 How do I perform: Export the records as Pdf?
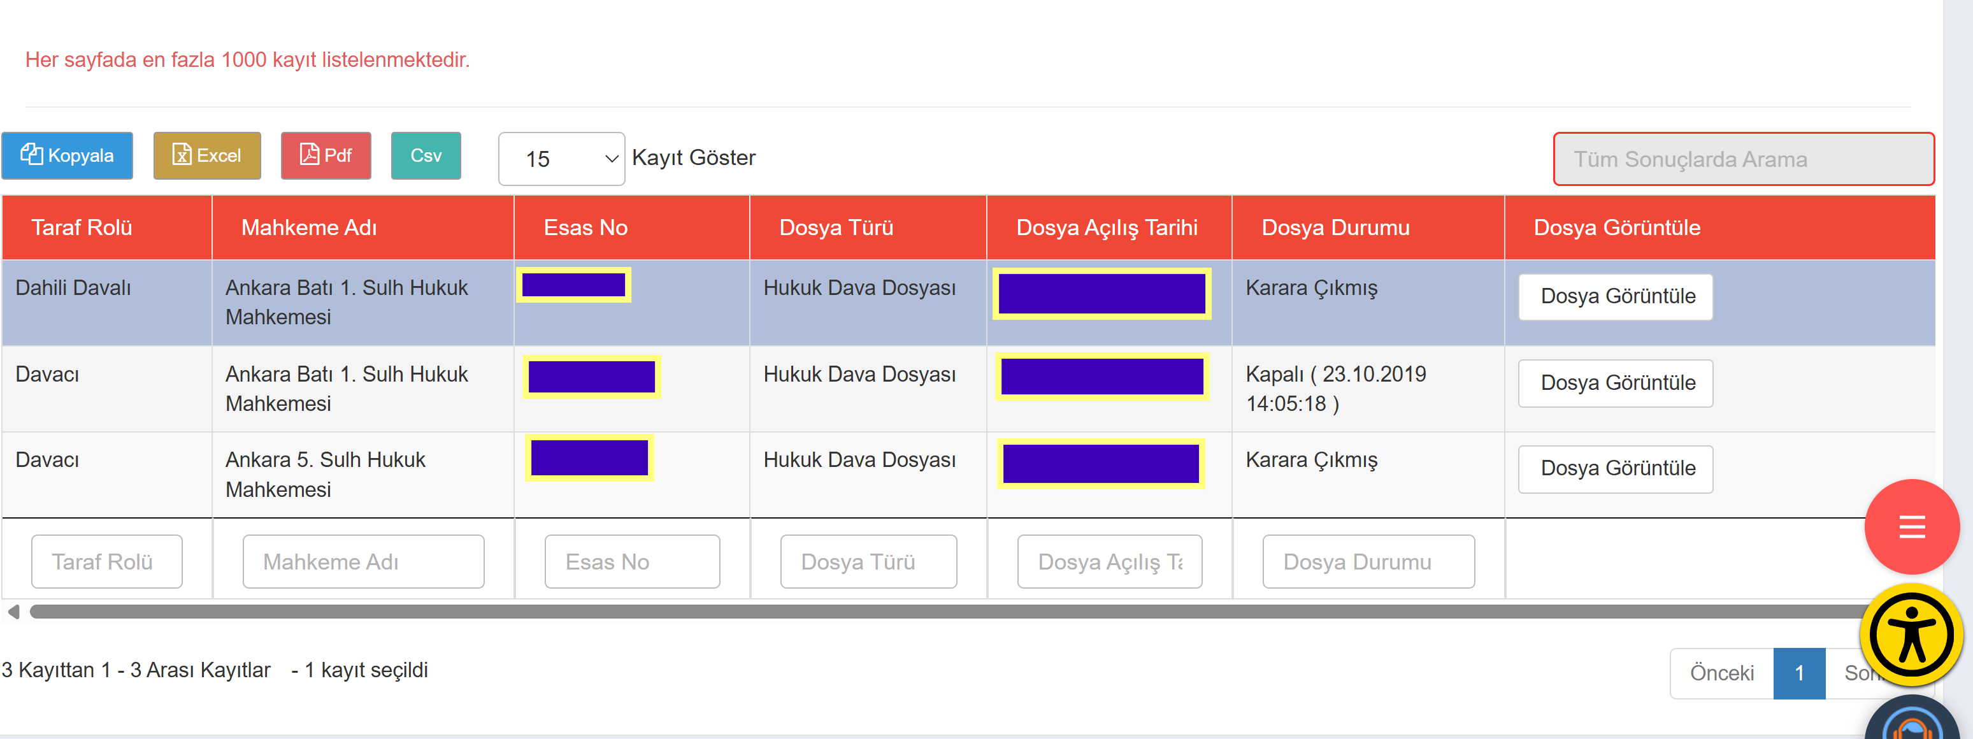pyautogui.click(x=326, y=155)
